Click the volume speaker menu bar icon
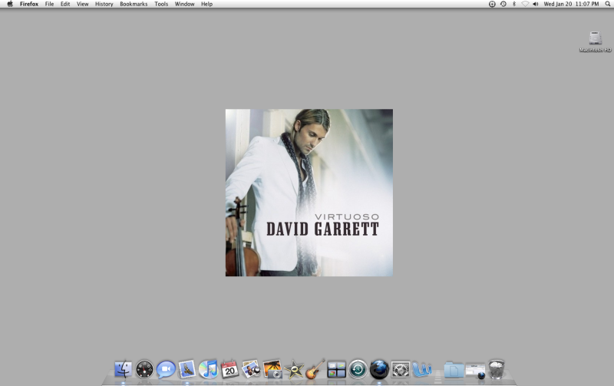This screenshot has height=386, width=614. pos(535,4)
